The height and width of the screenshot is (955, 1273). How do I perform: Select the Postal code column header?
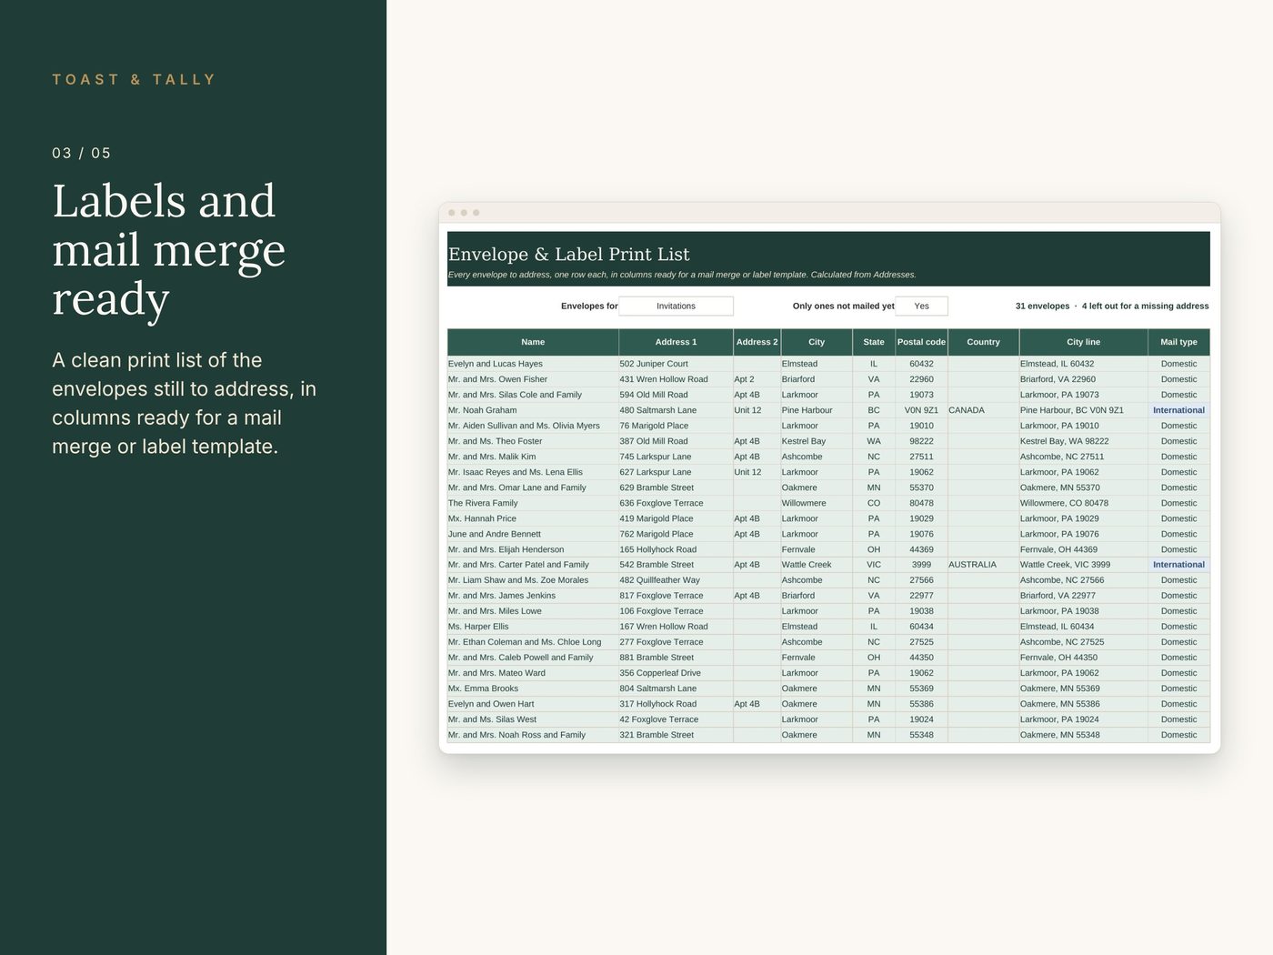(x=921, y=342)
